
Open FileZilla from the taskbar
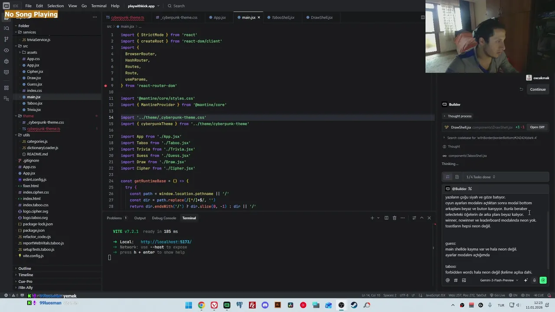[252, 305]
